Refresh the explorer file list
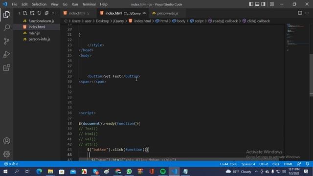Image resolution: width=313 pixels, height=176 pixels. coord(39,13)
